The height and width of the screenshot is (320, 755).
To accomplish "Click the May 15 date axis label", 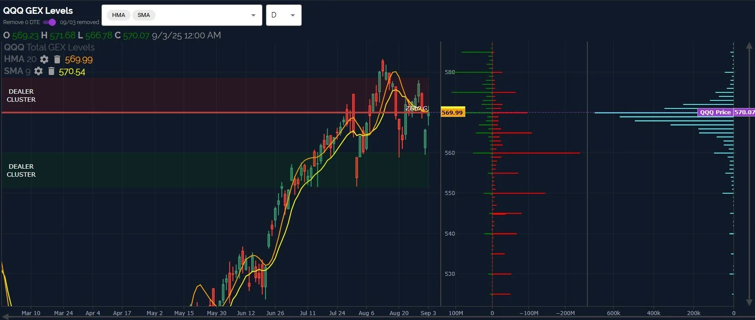I will coord(184,313).
